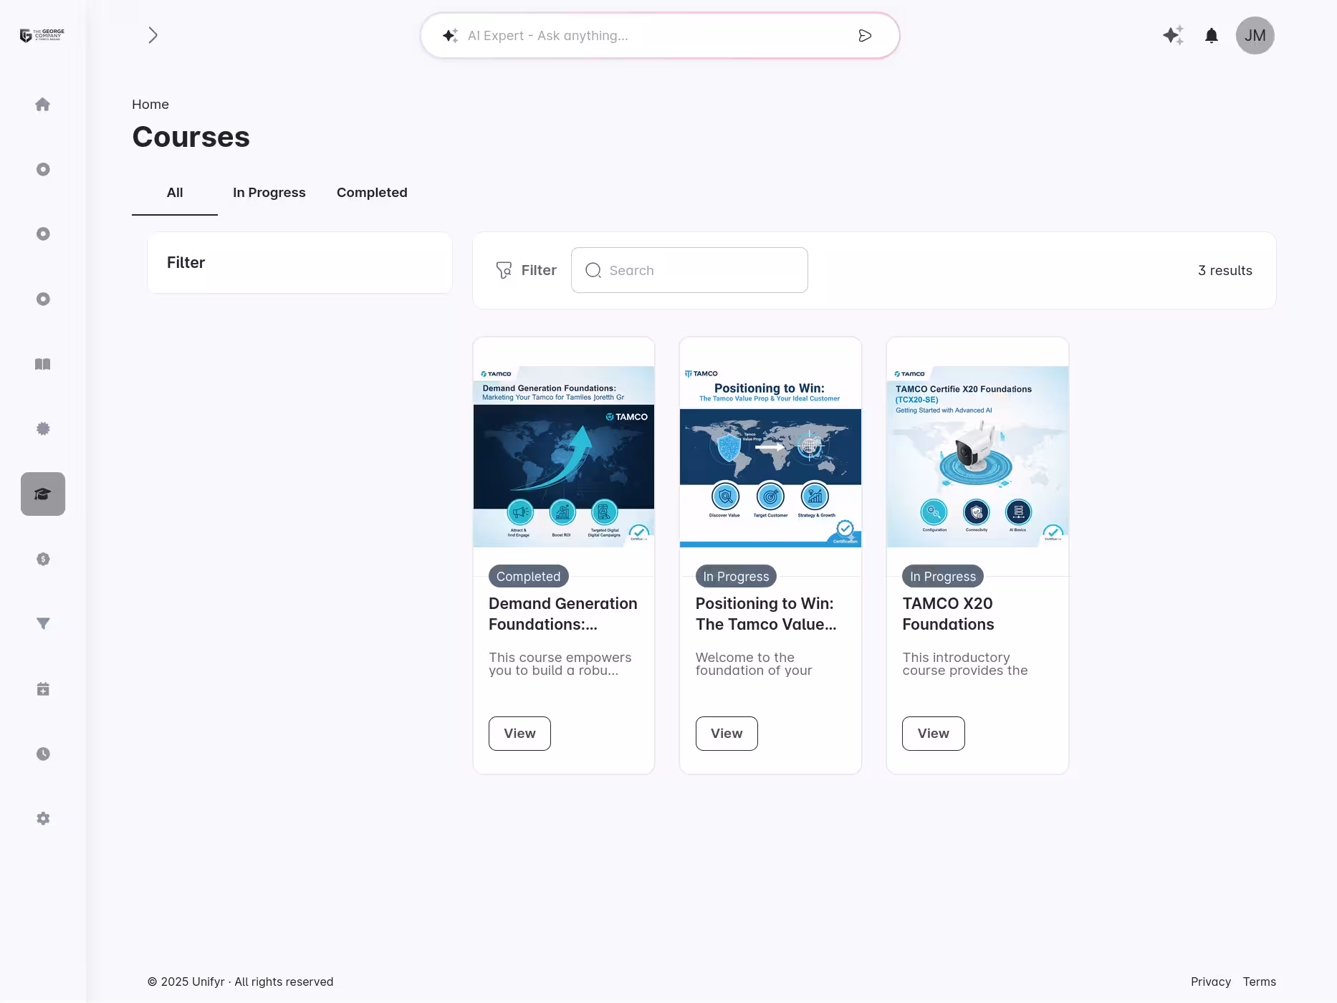
Task: Open the calendar-add icon in sidebar
Action: click(43, 688)
